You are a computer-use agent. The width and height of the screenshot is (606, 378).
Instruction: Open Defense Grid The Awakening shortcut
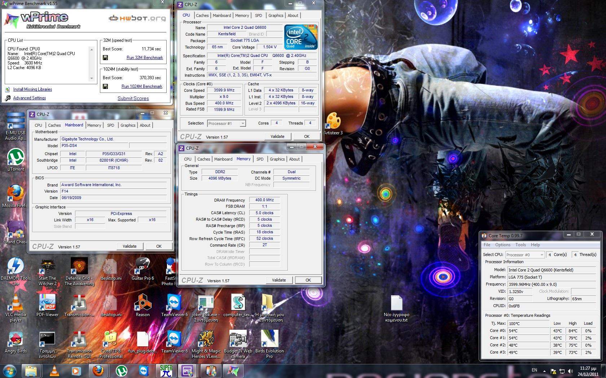pyautogui.click(x=79, y=271)
